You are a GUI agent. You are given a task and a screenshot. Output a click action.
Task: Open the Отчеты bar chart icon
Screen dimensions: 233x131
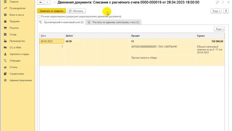point(5,67)
